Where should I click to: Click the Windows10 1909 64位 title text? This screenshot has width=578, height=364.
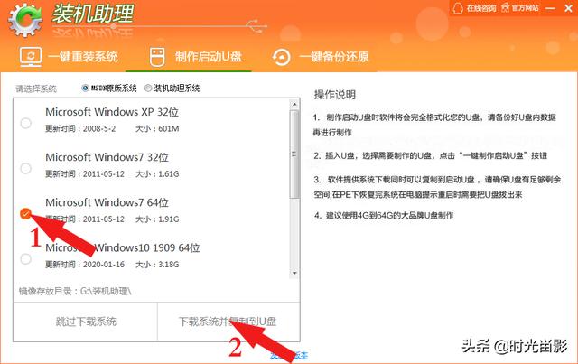[x=123, y=247]
